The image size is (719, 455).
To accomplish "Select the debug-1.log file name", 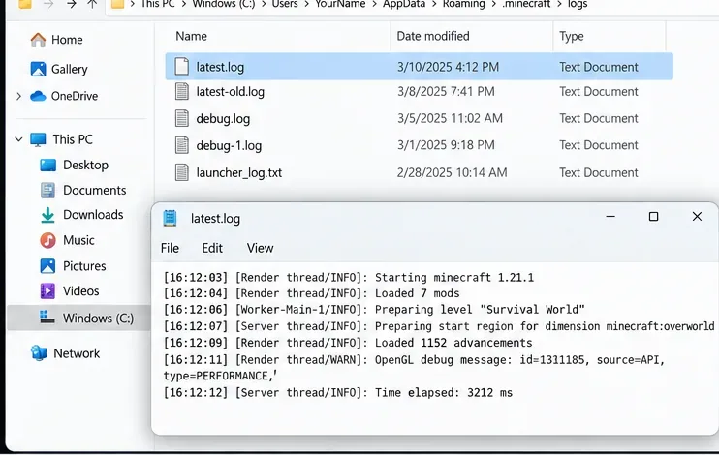I will pyautogui.click(x=229, y=146).
